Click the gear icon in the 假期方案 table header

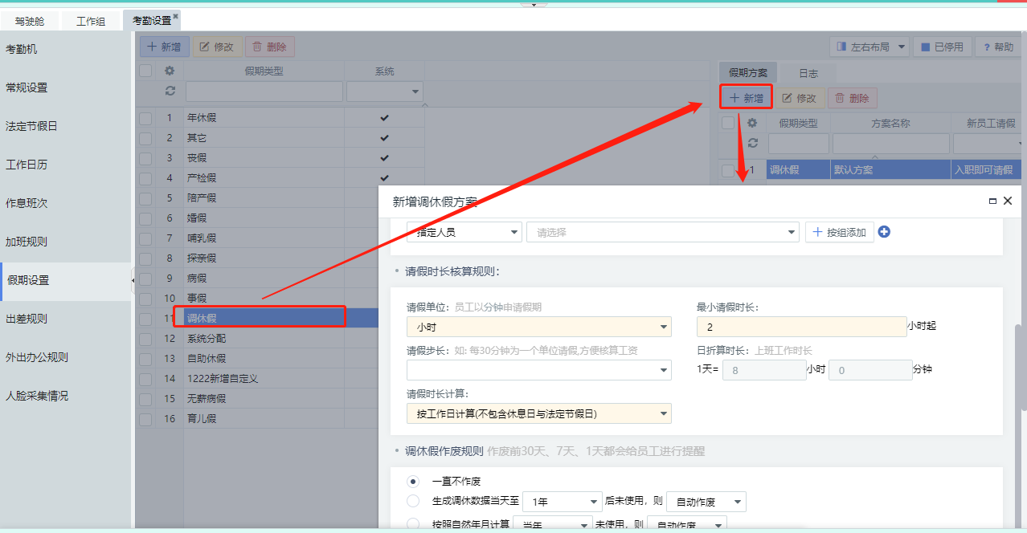point(752,123)
